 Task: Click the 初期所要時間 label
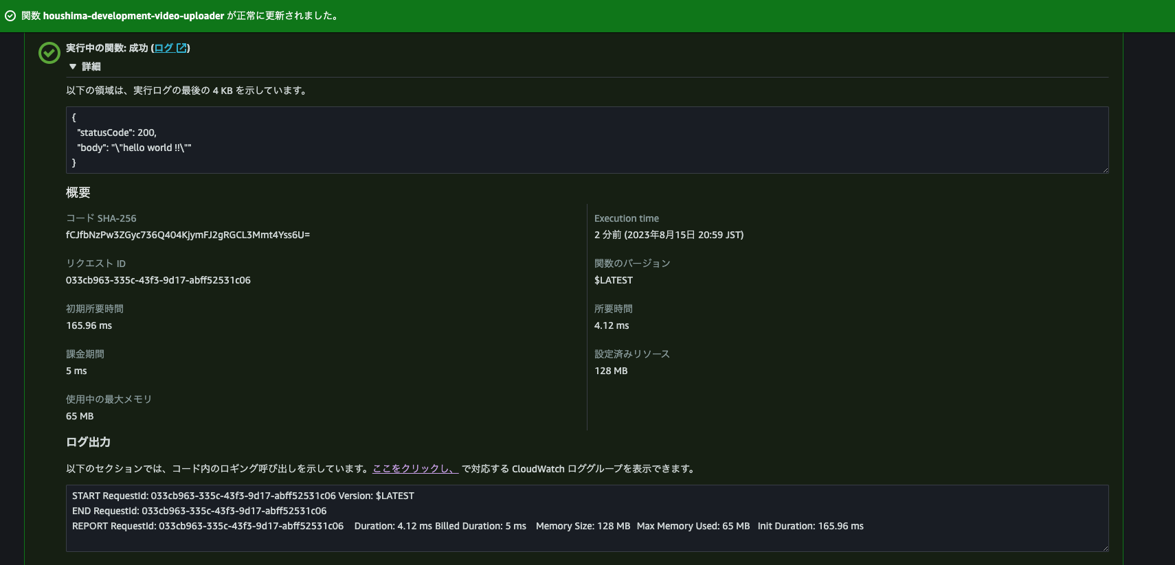tap(95, 309)
